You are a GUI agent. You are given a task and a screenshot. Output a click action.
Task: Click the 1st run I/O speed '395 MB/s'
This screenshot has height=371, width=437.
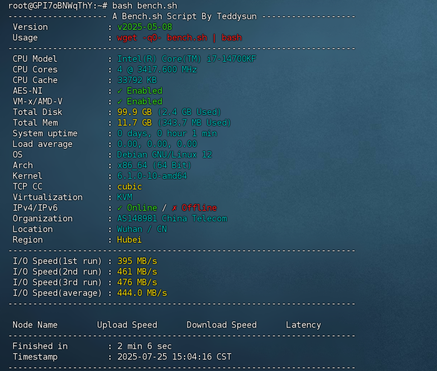pyautogui.click(x=137, y=261)
